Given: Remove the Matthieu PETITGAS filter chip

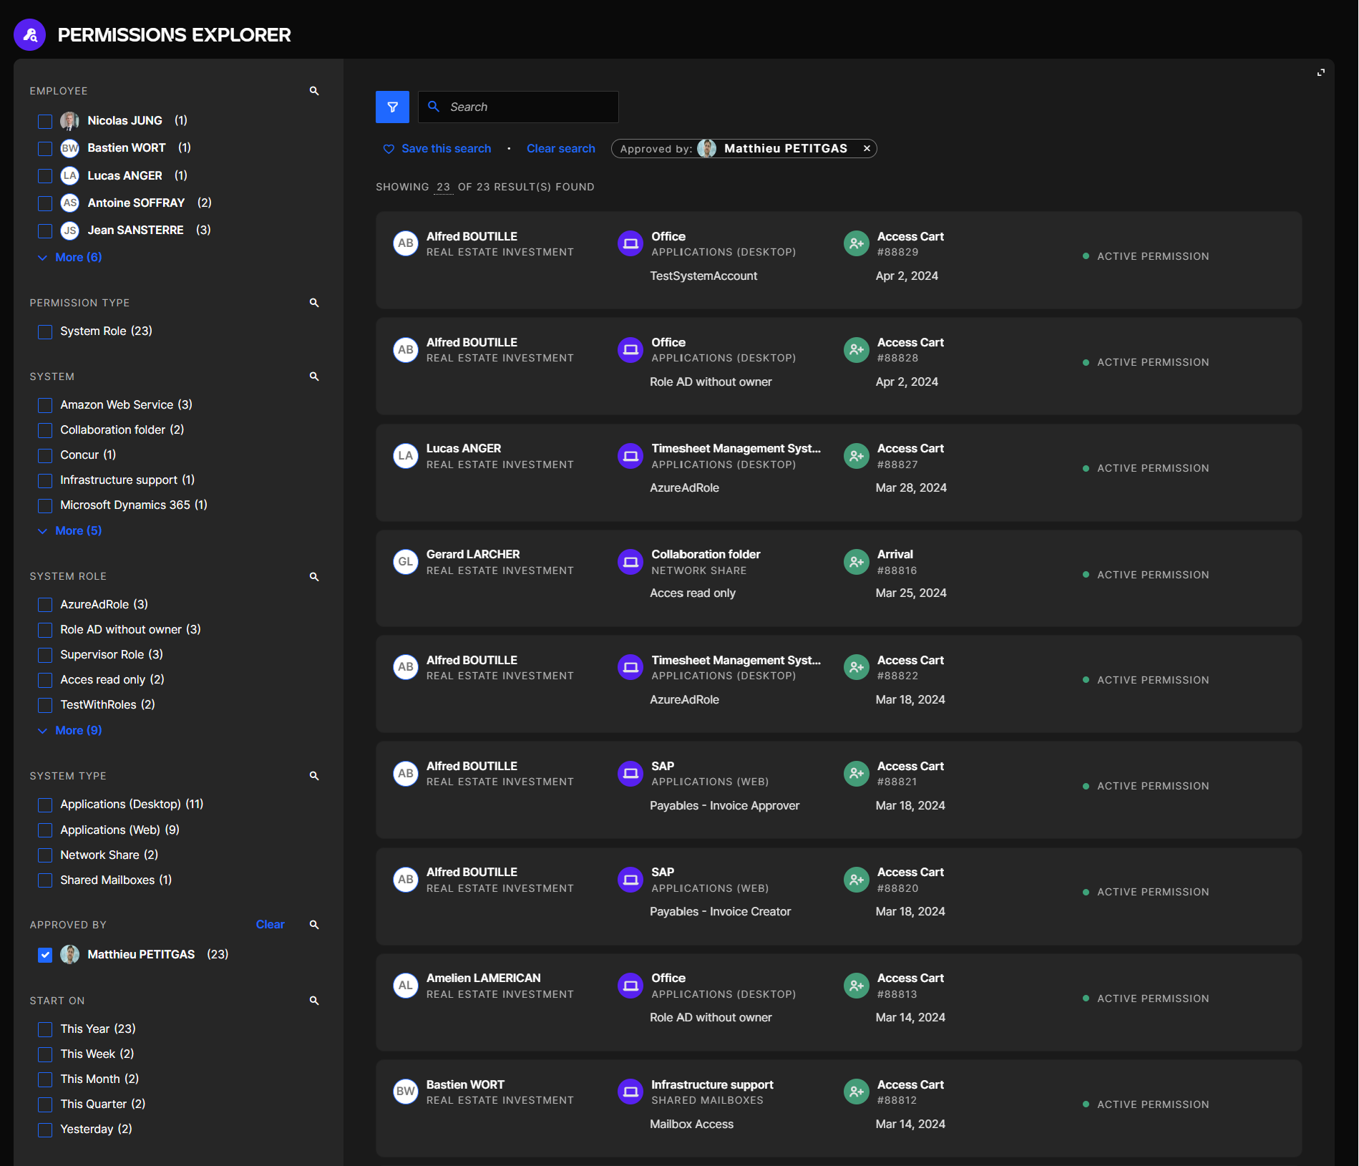Looking at the screenshot, I should (867, 148).
